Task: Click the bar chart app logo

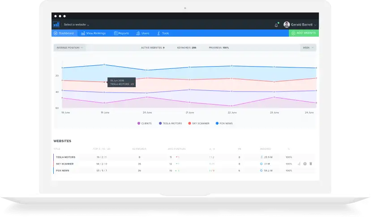Action: point(56,25)
